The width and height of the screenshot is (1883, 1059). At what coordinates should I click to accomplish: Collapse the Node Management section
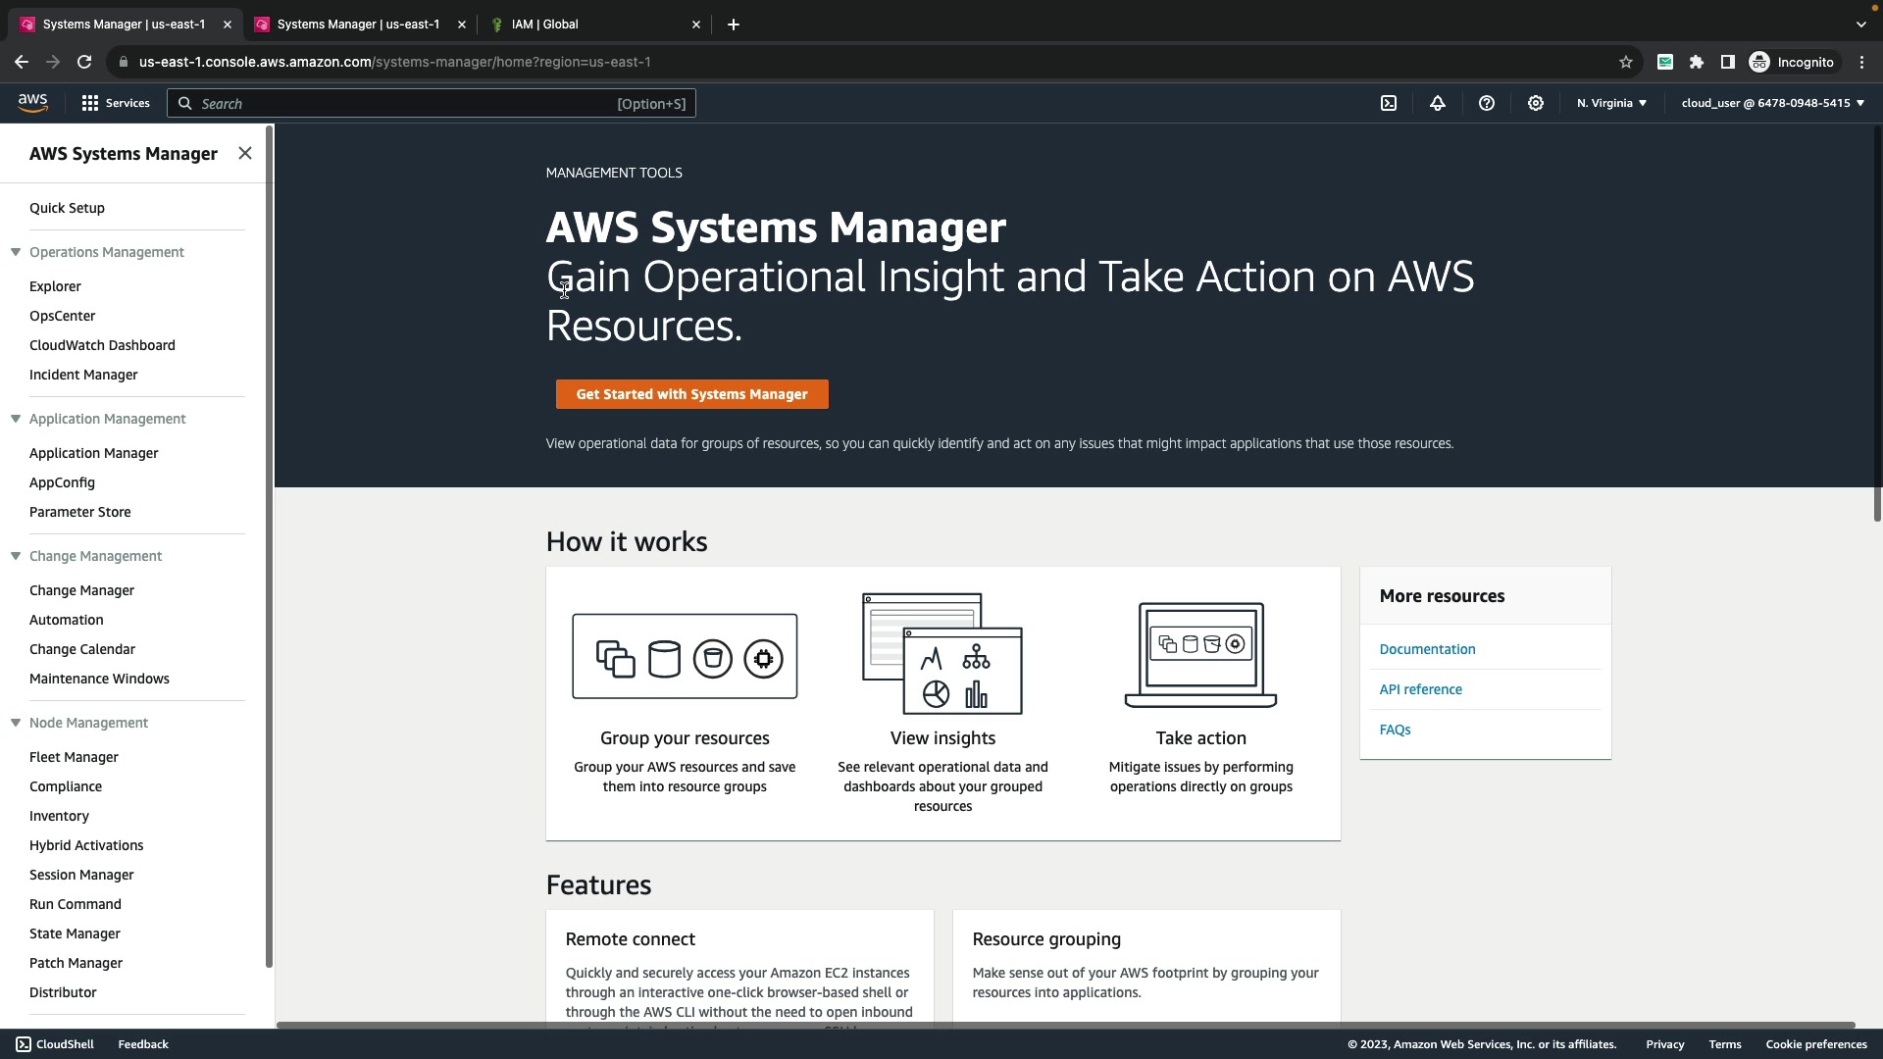tap(16, 723)
